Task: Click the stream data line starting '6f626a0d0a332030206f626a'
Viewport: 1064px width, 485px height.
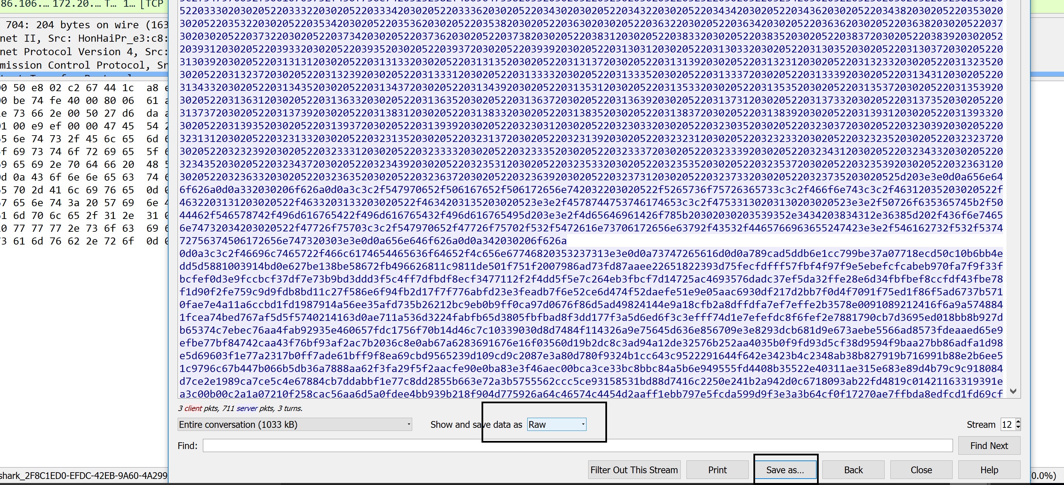Action: click(x=591, y=189)
